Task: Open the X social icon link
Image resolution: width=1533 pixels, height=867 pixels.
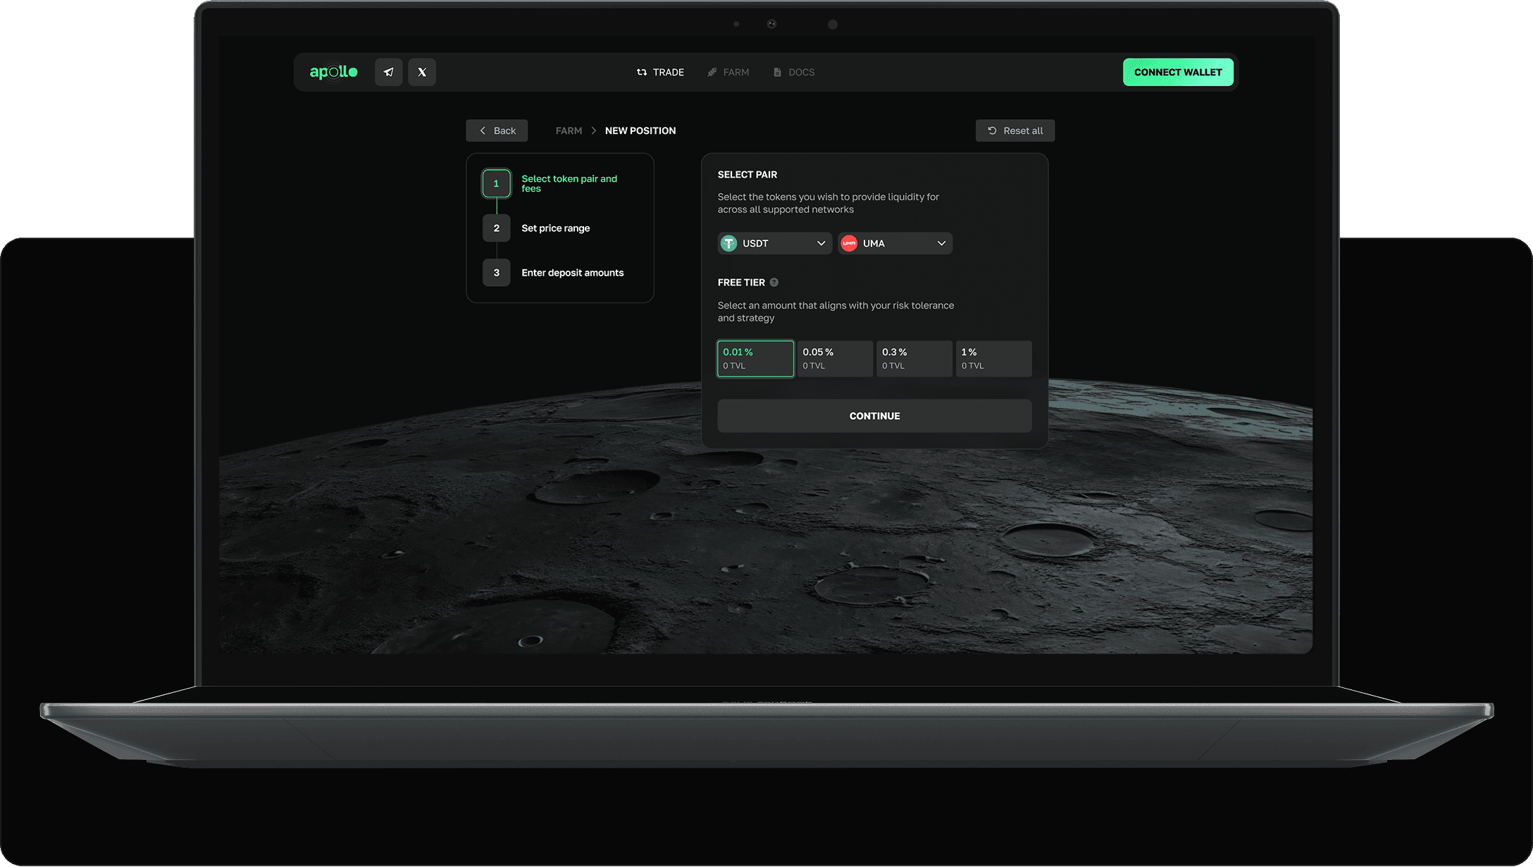Action: pos(422,72)
